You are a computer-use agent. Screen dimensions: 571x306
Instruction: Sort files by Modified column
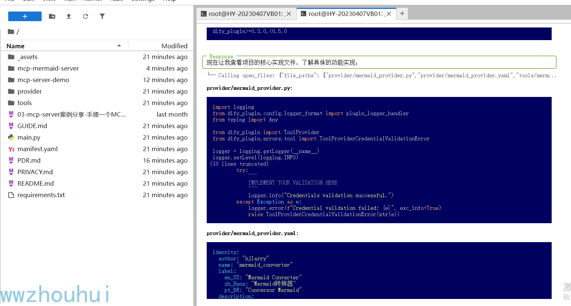pyautogui.click(x=161, y=46)
